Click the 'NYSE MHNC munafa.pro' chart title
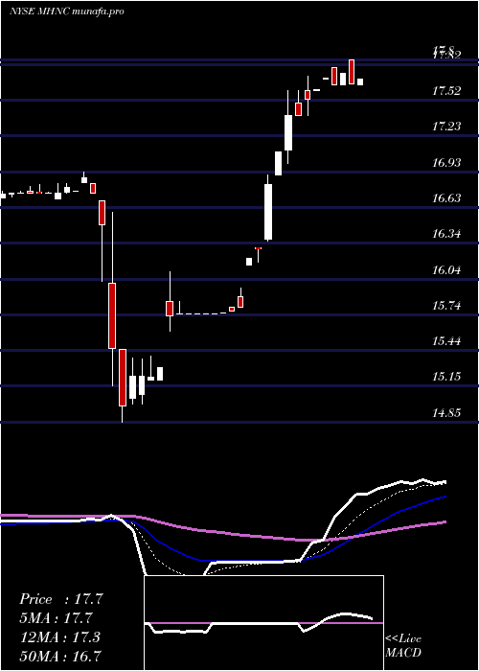This screenshot has width=479, height=671. click(x=66, y=12)
